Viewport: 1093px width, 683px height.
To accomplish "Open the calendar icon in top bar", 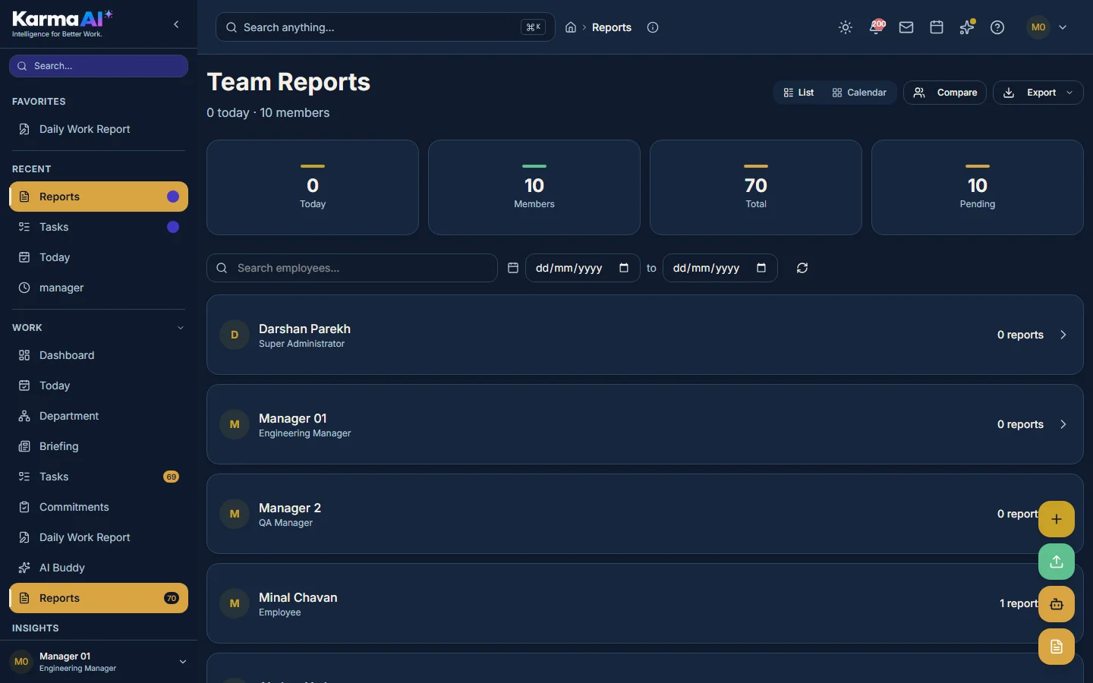I will (x=937, y=27).
